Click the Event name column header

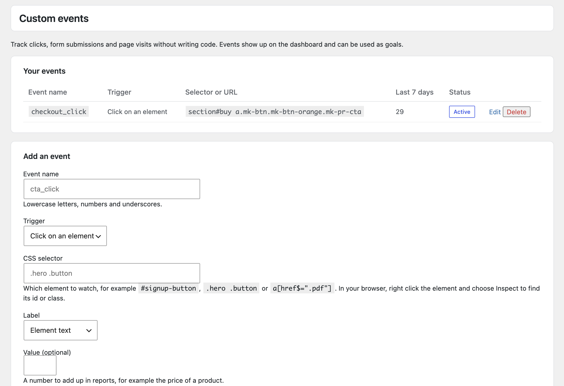(48, 92)
